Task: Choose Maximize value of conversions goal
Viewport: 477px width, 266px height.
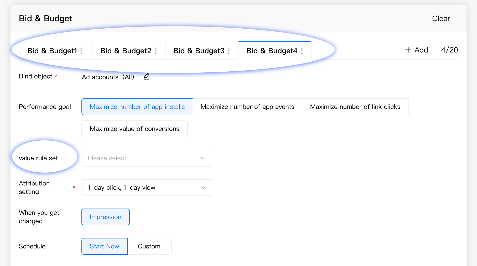Action: tap(134, 129)
